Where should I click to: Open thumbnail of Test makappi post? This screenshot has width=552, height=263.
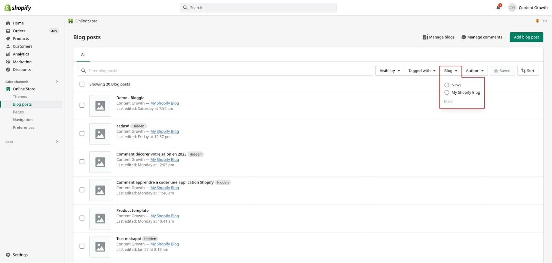[100, 246]
